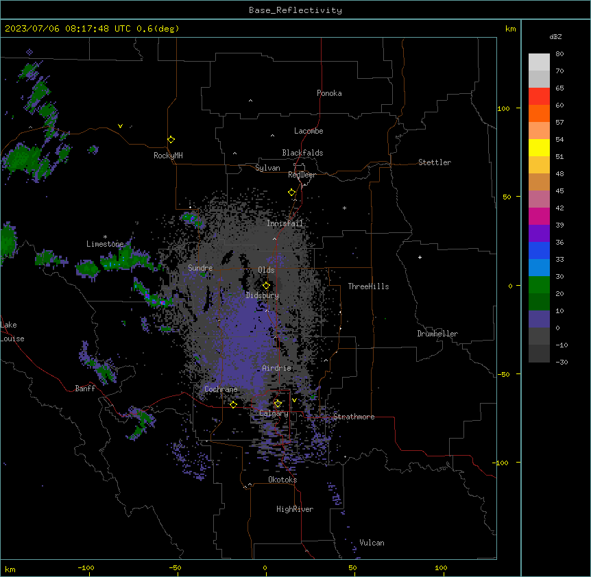This screenshot has height=577, width=591.
Task: Select the Calgary city label
Action: tap(274, 413)
